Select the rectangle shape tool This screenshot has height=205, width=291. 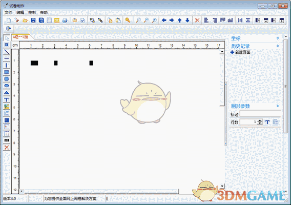[x=7, y=72]
